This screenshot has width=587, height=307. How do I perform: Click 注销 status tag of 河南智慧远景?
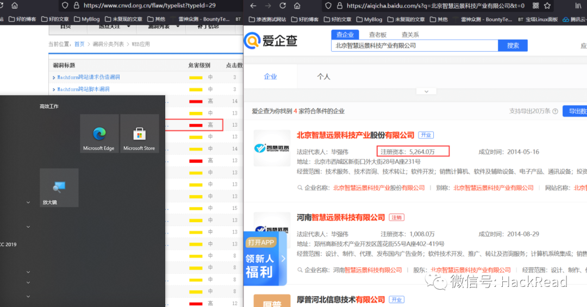[397, 217]
